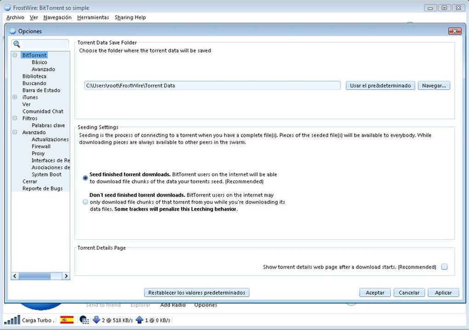Select Filtros in the options tree
The height and width of the screenshot is (331, 469).
point(29,118)
